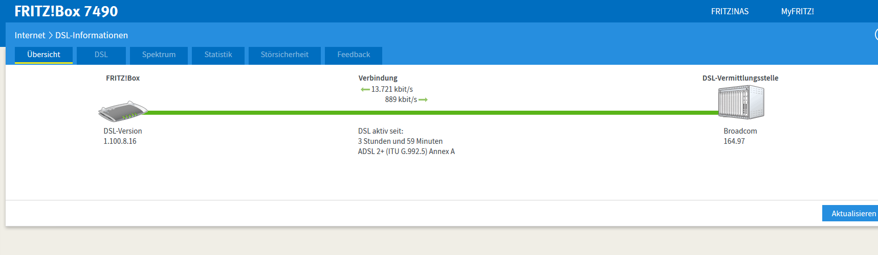This screenshot has height=255, width=878.
Task: Go to the Statistik tab
Action: click(x=218, y=55)
